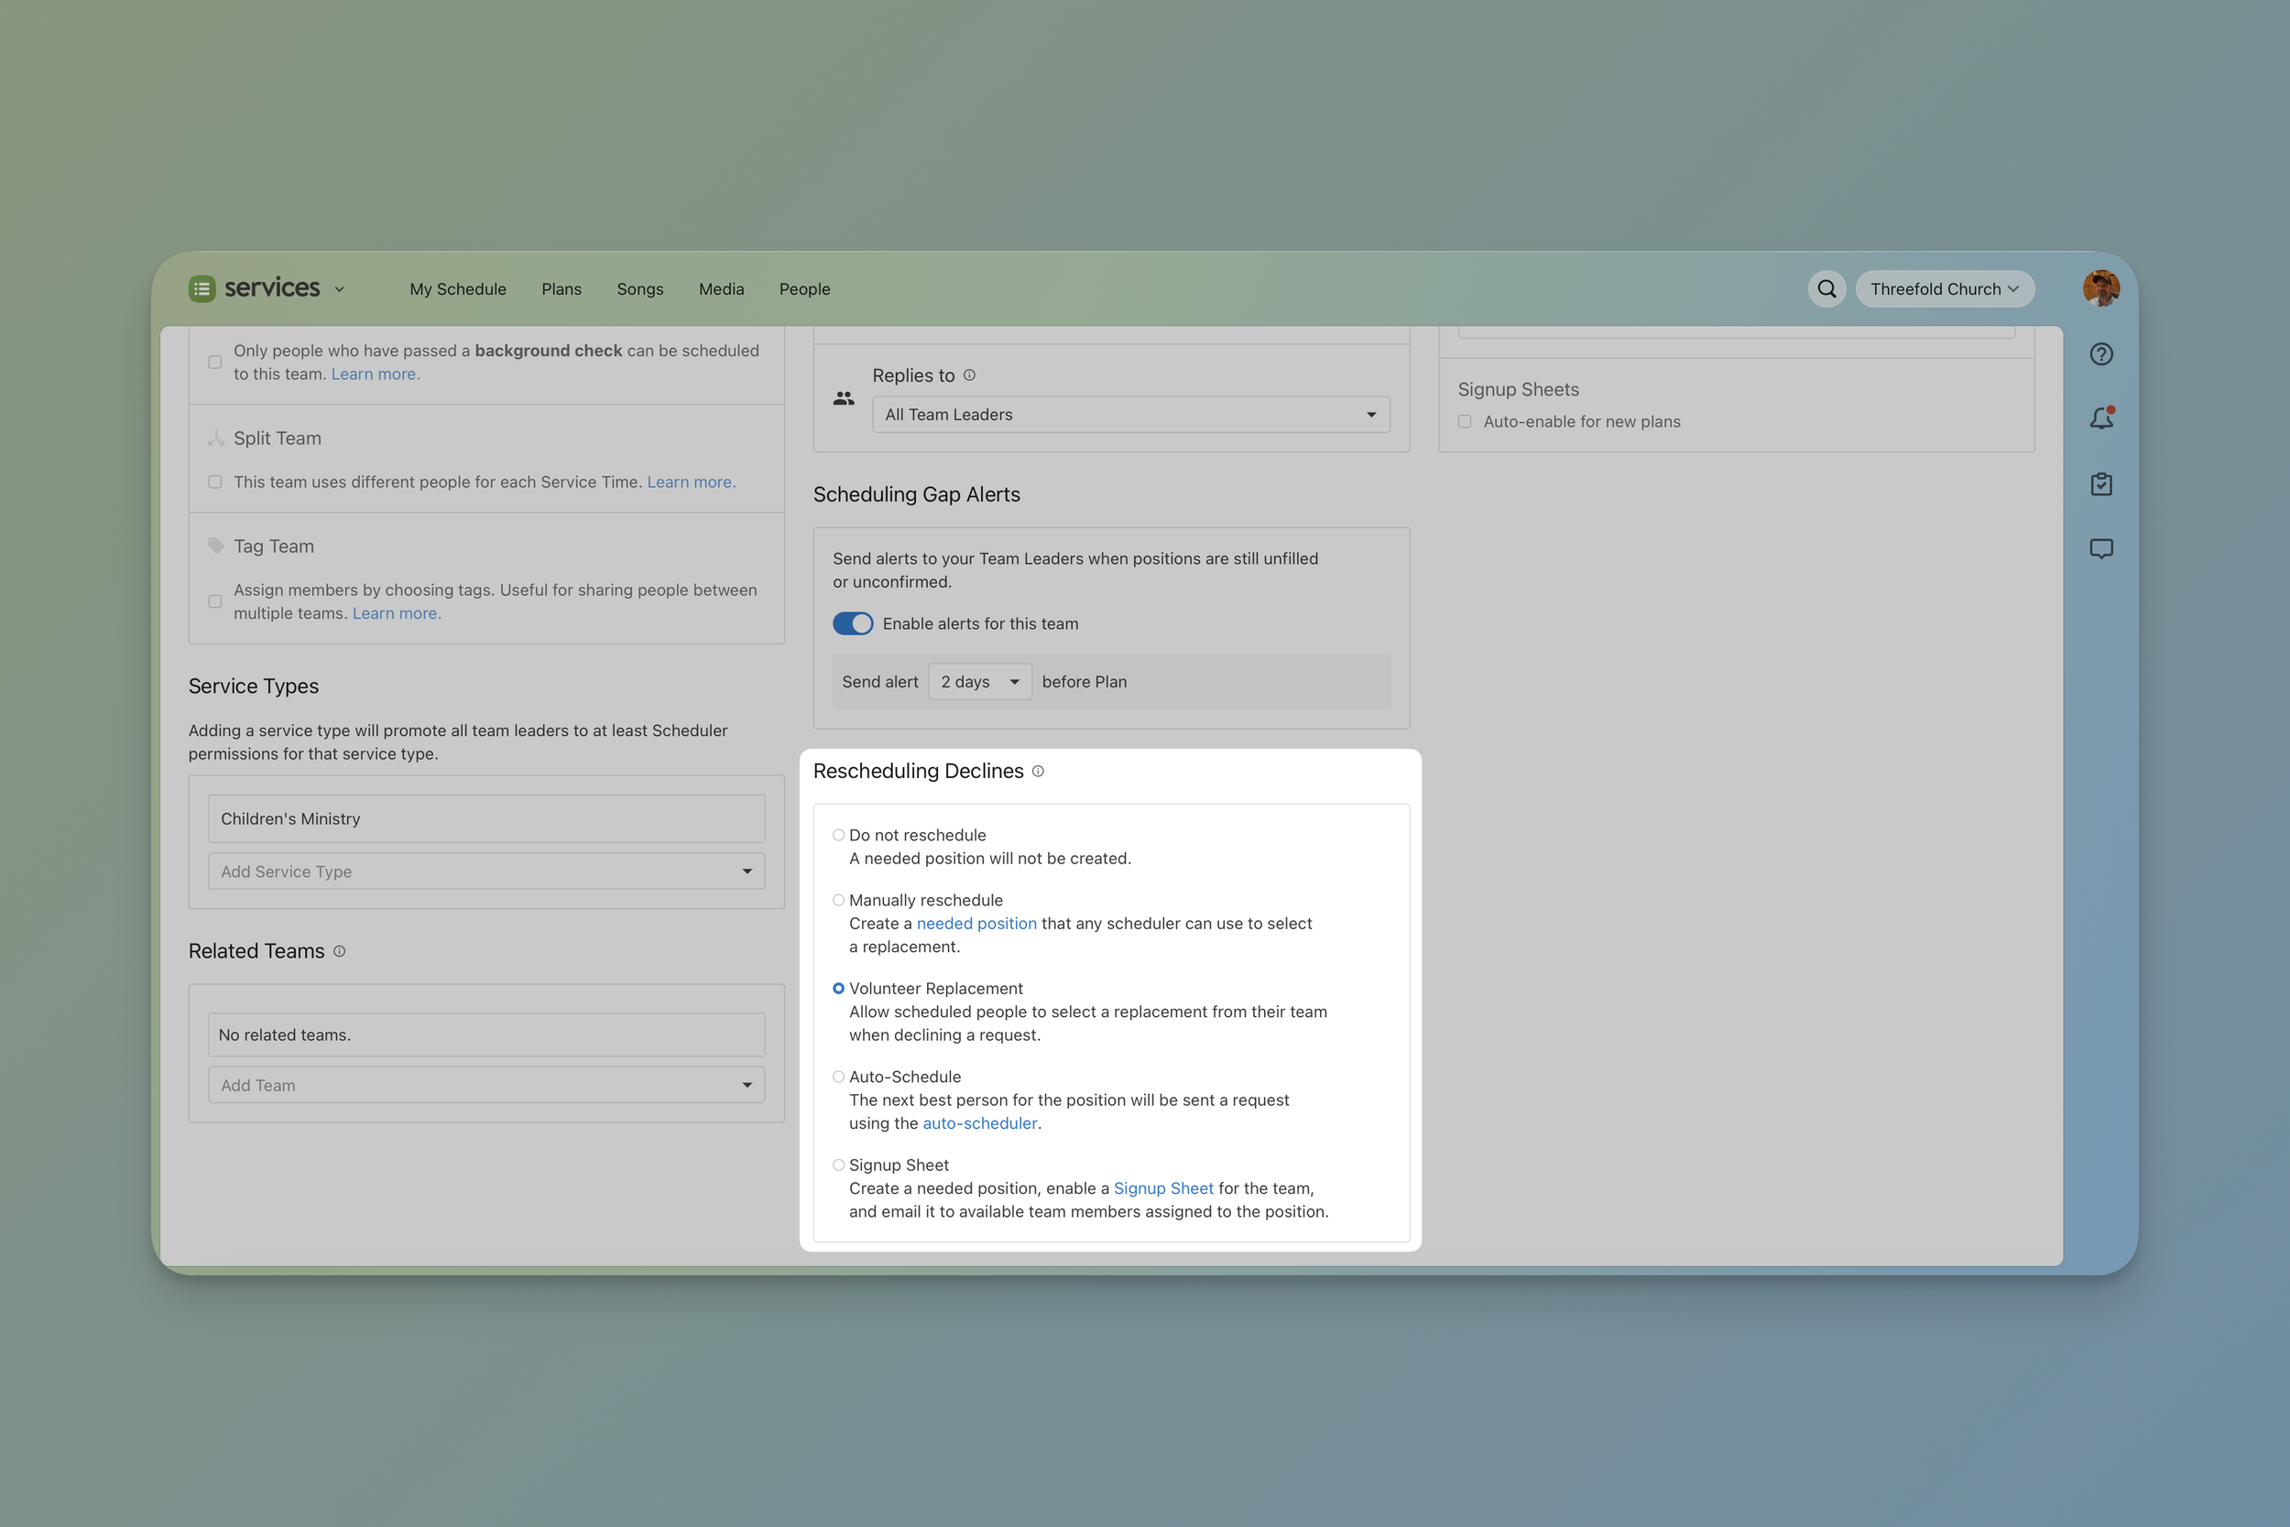Click the Tag Team tag icon
The height and width of the screenshot is (1527, 2290).
click(215, 546)
